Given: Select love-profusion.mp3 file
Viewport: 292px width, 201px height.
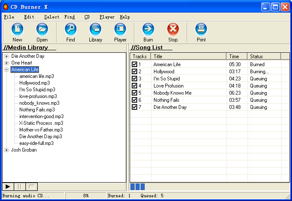Looking at the screenshot, I should coord(38,96).
